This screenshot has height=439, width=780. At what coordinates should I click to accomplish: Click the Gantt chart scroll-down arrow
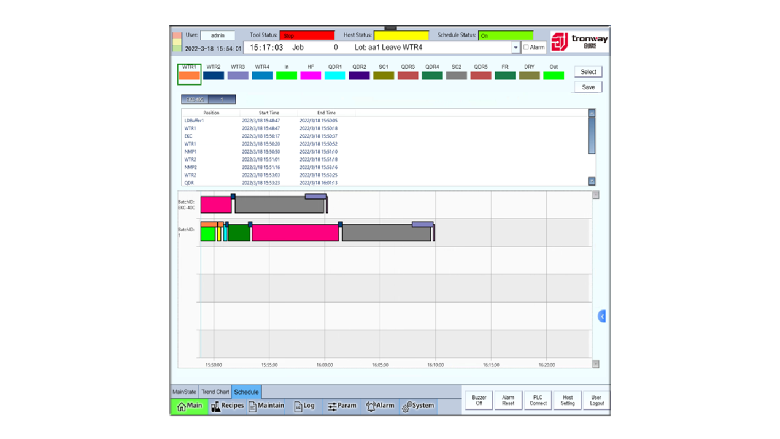[596, 364]
